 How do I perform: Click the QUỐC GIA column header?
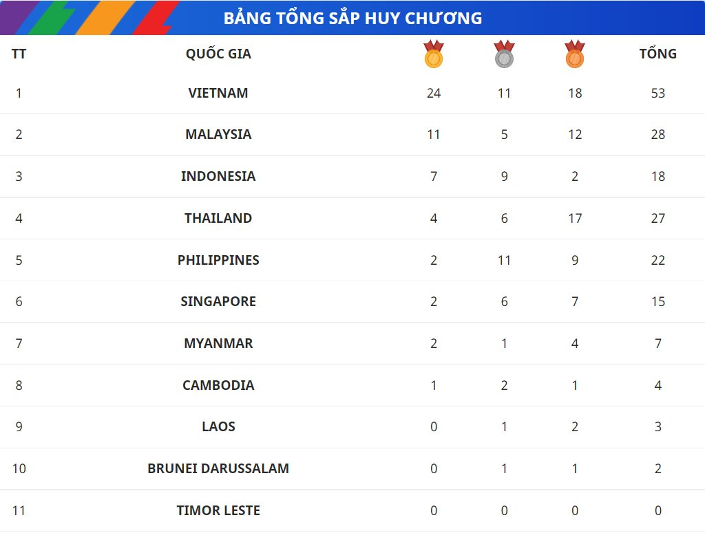(218, 54)
